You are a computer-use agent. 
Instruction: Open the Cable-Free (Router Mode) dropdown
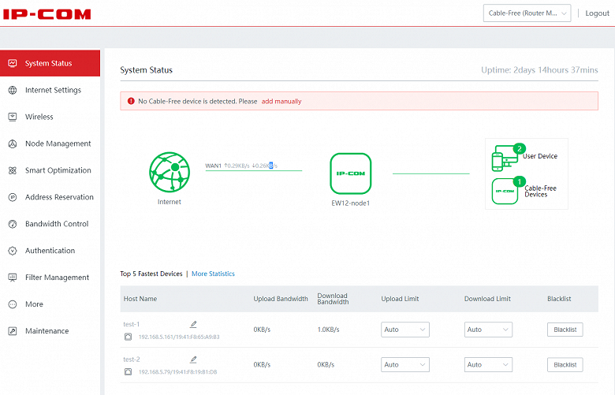click(x=527, y=13)
